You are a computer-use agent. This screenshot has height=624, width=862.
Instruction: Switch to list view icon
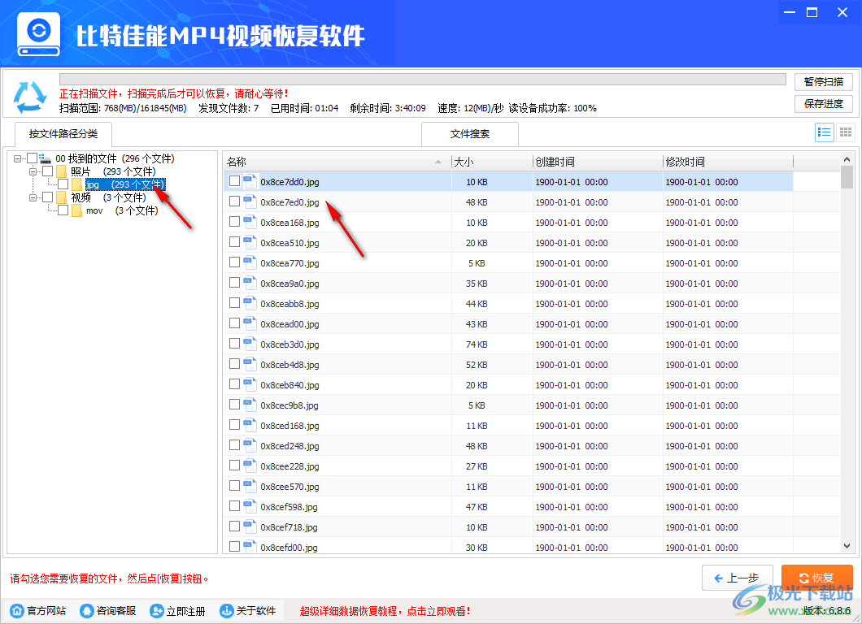[824, 132]
